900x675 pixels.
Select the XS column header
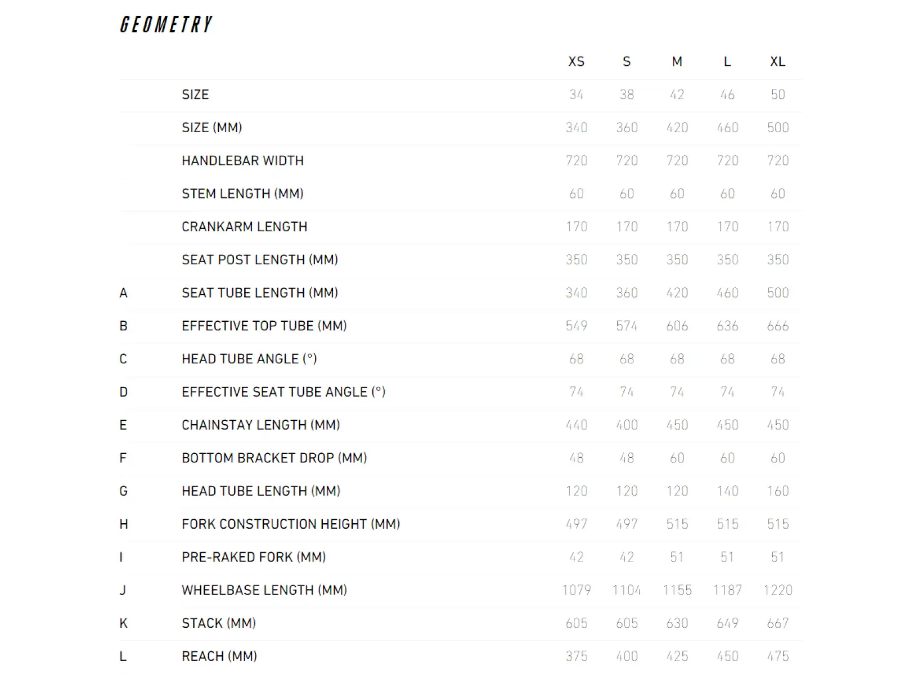coord(576,62)
